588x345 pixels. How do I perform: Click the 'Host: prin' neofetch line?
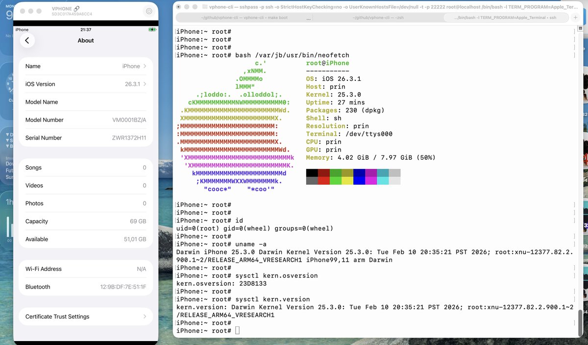tap(326, 87)
